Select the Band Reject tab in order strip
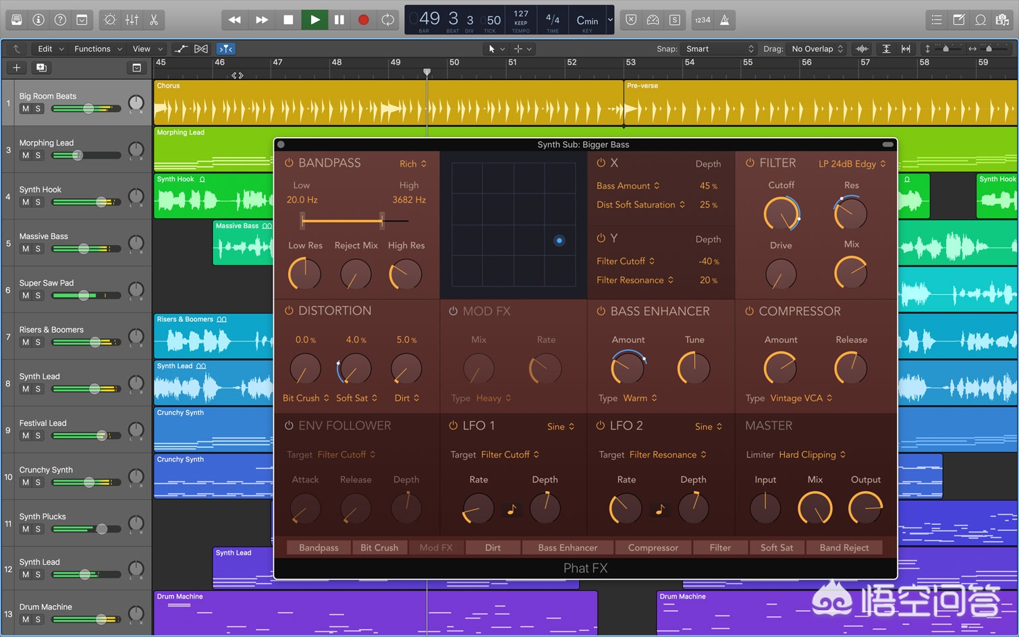Viewport: 1019px width, 637px height. click(844, 547)
